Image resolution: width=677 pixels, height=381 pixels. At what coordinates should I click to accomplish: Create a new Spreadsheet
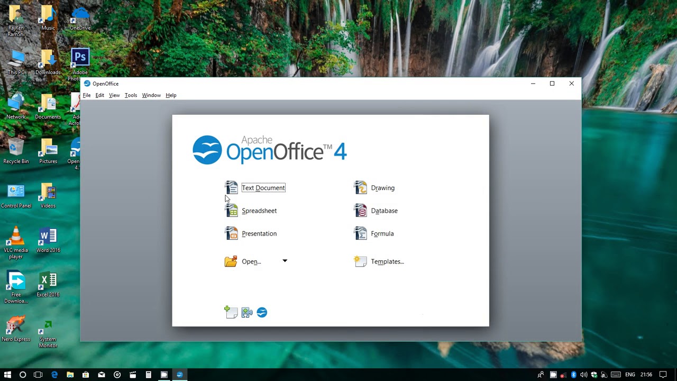point(251,211)
